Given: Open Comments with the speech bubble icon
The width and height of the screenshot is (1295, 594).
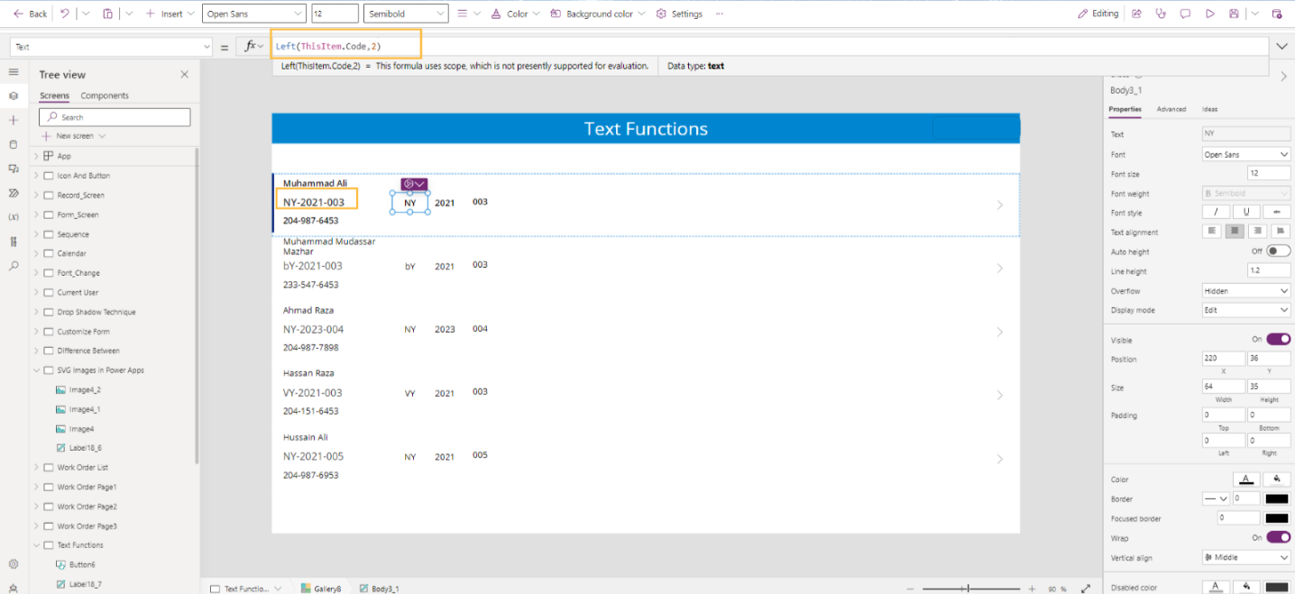Looking at the screenshot, I should click(x=1185, y=13).
